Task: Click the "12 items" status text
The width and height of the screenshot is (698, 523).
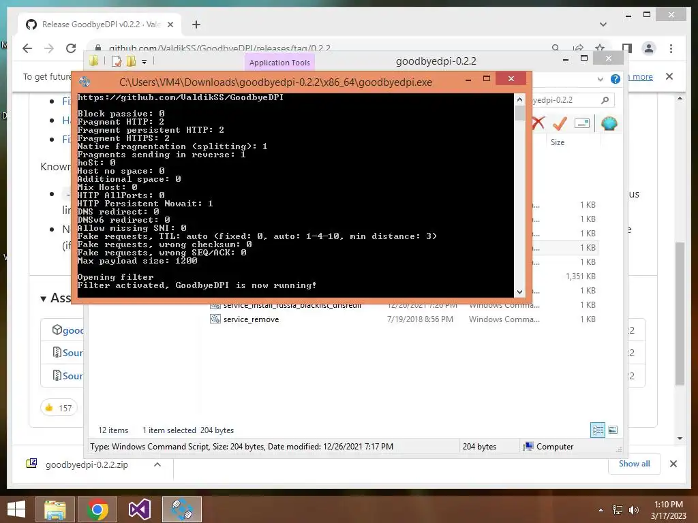Action: click(113, 430)
